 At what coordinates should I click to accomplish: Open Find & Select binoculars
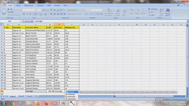coord(168,12)
